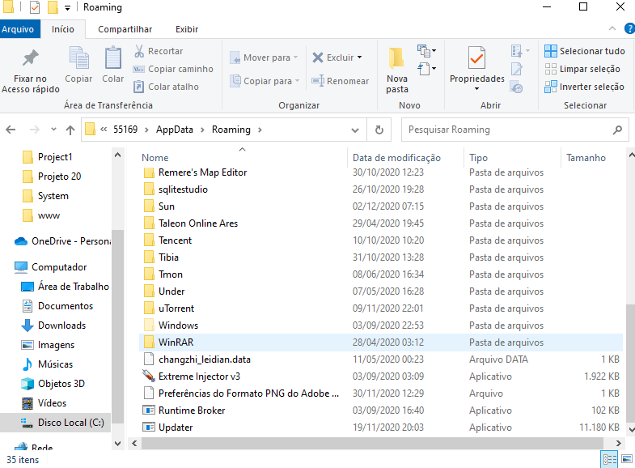Image resolution: width=635 pixels, height=468 pixels.
Task: Click Limpar seleção
Action: tap(582, 69)
